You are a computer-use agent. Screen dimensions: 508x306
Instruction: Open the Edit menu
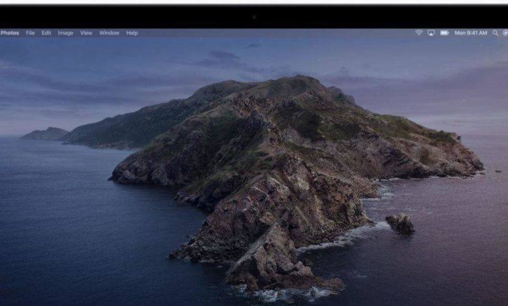point(46,33)
